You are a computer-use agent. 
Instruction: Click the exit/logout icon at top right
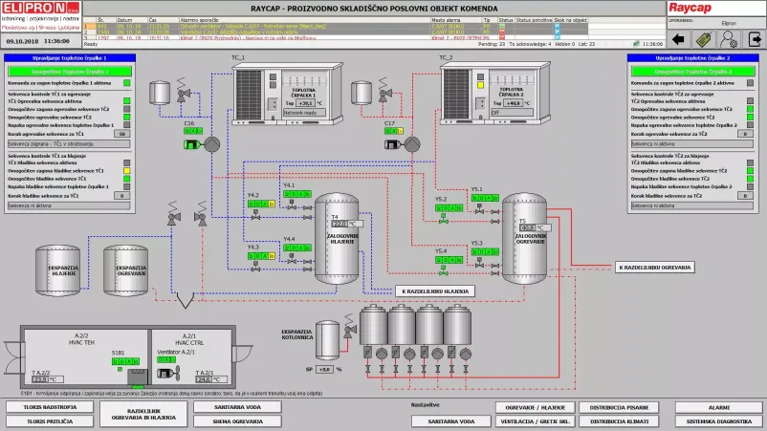(754, 39)
